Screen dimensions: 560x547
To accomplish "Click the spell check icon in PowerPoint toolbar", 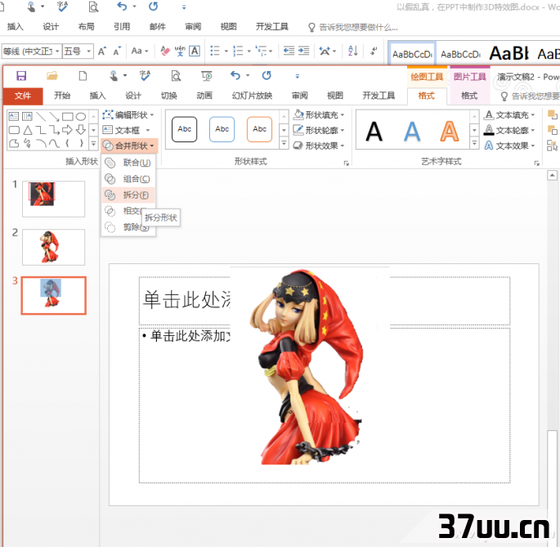I will pyautogui.click(x=145, y=76).
